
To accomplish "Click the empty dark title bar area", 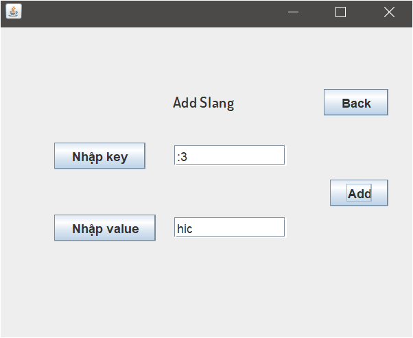I will (x=153, y=12).
